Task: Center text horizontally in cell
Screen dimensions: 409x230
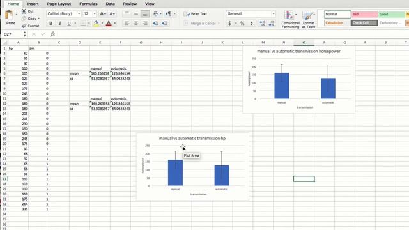Action: coord(136,23)
